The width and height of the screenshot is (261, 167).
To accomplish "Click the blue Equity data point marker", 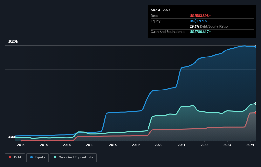I will coord(256,47).
